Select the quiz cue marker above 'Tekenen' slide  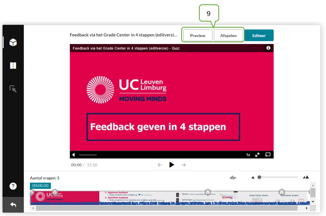(x=208, y=192)
